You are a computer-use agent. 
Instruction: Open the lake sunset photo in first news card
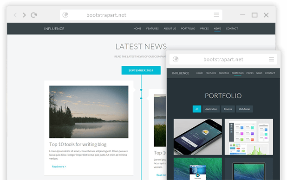coord(89,112)
